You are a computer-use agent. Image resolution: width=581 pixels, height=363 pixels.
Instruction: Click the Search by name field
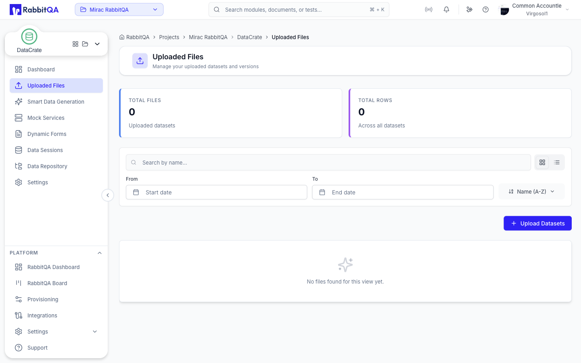point(328,163)
